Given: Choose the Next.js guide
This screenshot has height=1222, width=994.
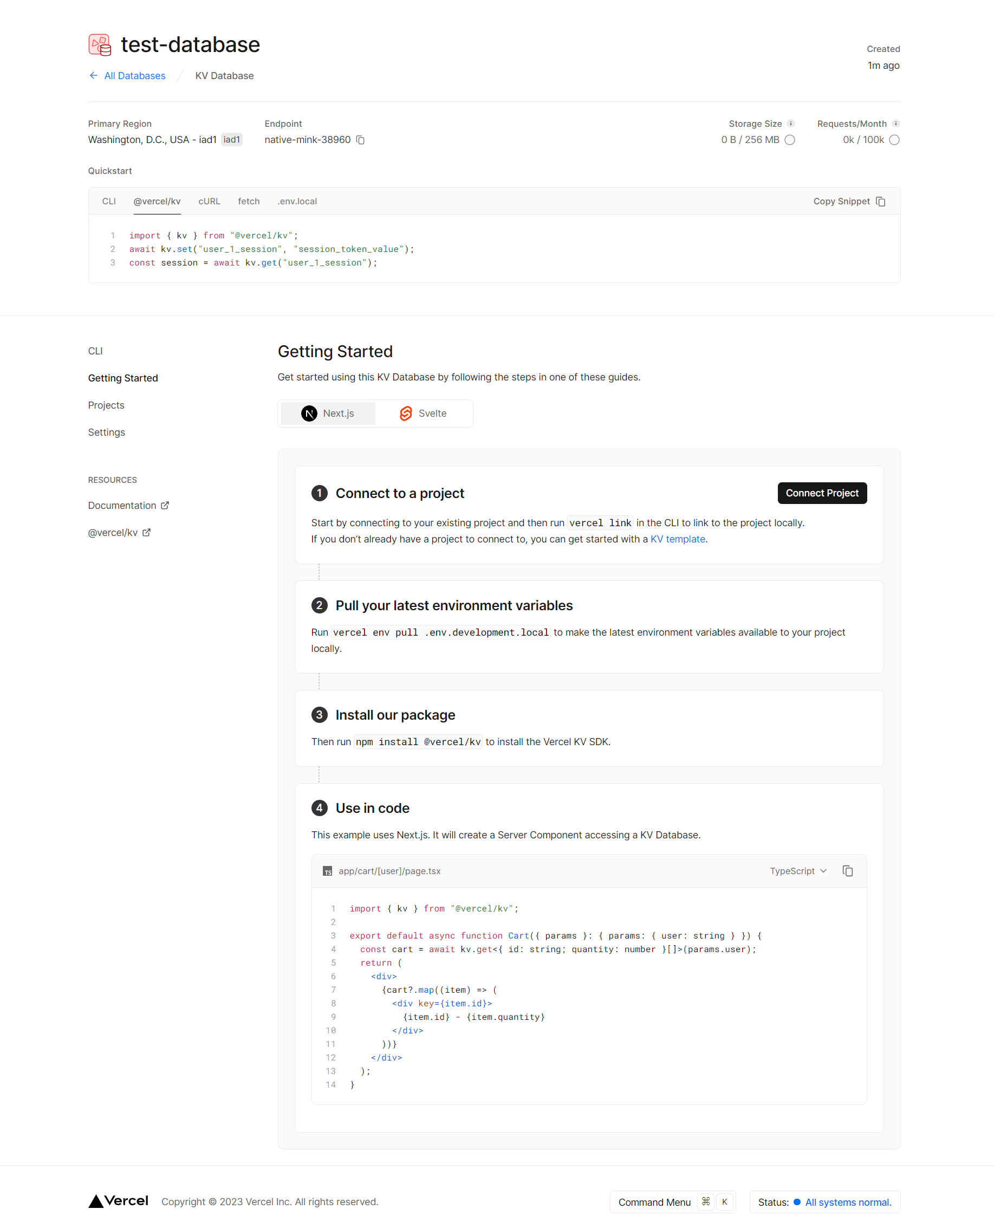Looking at the screenshot, I should (328, 413).
